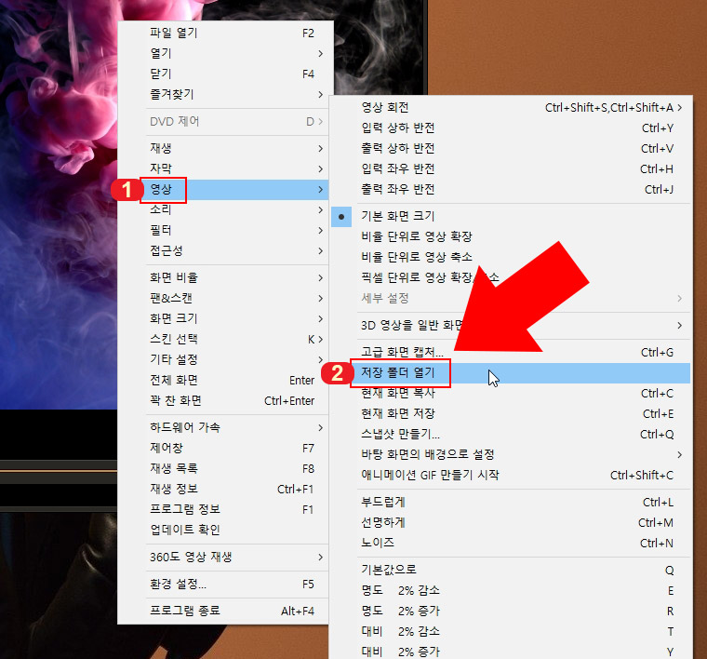Open the 즐겨찾기 submenu

tap(225, 94)
